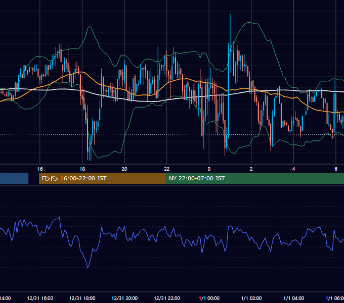The image size is (344, 303).
Task: Click the NY 22:00-07:00 JST session bar
Action: [254, 178]
